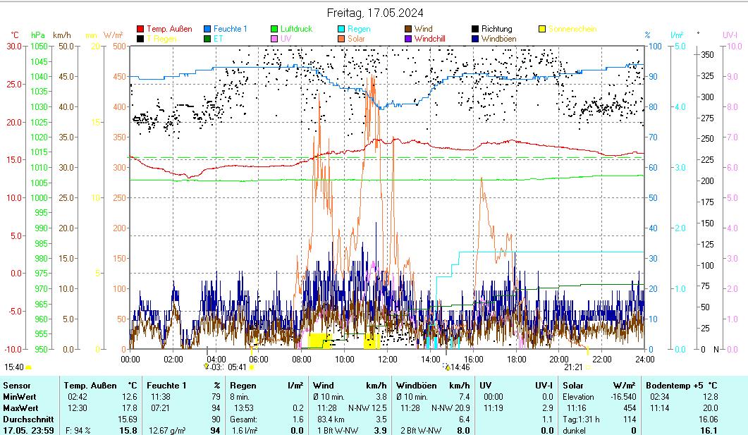Select the dark blue Windböen legend square
This screenshot has height=435, width=748.
[475, 39]
